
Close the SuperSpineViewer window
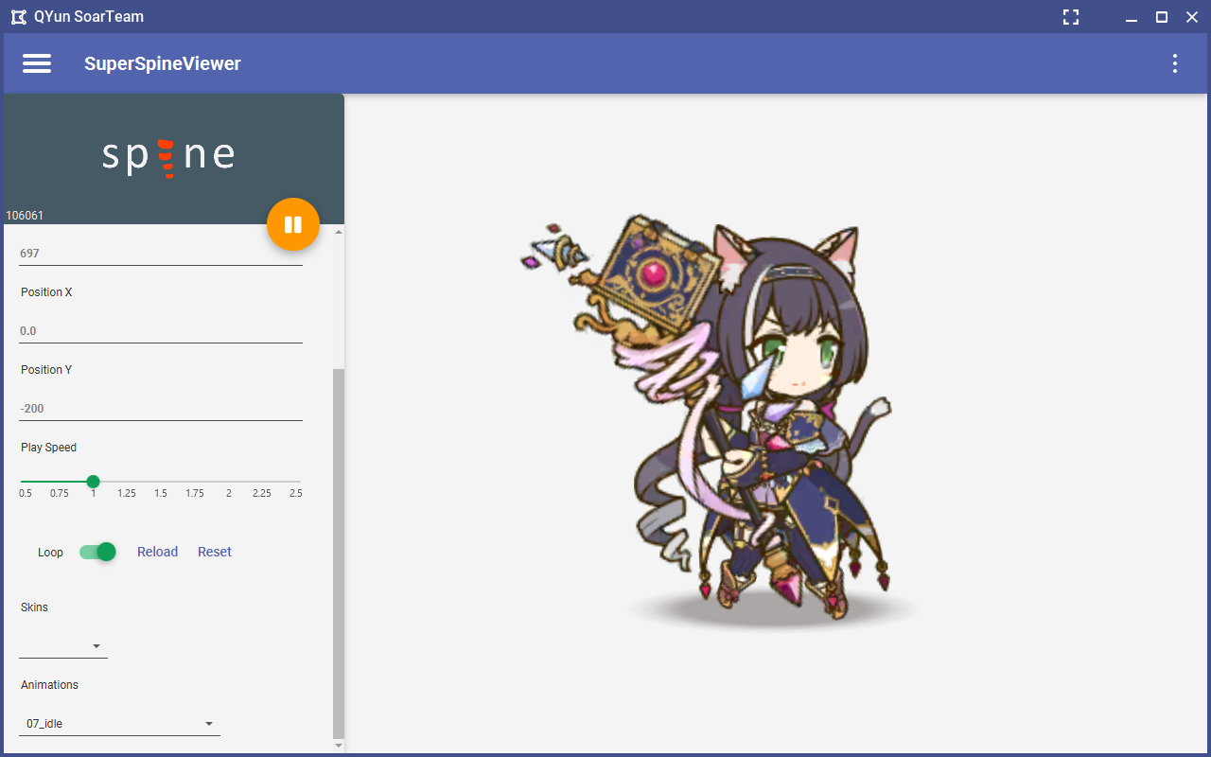(1191, 17)
